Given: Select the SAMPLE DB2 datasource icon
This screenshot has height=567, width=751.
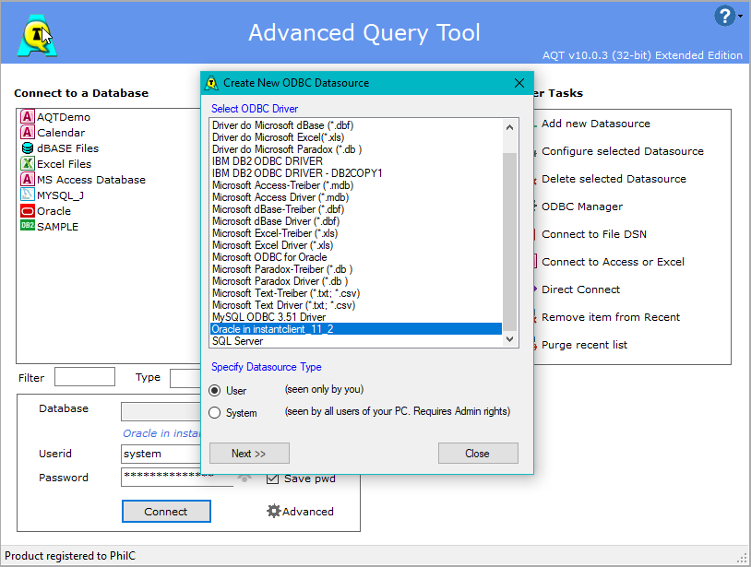Looking at the screenshot, I should pyautogui.click(x=28, y=225).
